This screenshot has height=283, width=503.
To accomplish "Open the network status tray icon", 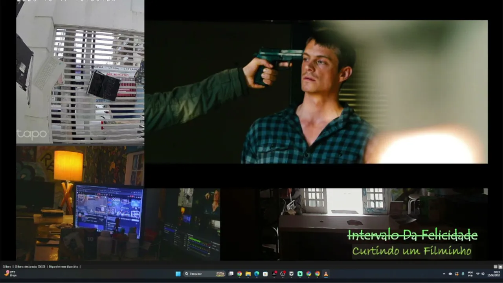I will [478, 274].
